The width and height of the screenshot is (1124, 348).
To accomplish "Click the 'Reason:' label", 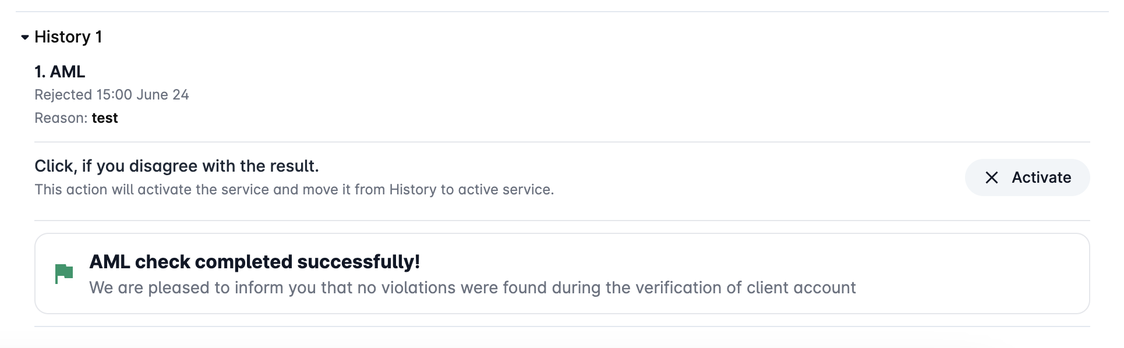I will click(x=61, y=118).
